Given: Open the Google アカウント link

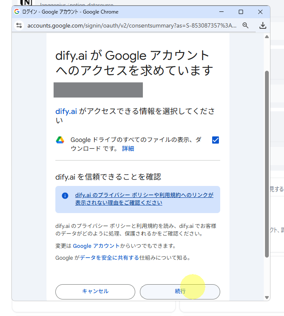Looking at the screenshot, I should [96, 246].
